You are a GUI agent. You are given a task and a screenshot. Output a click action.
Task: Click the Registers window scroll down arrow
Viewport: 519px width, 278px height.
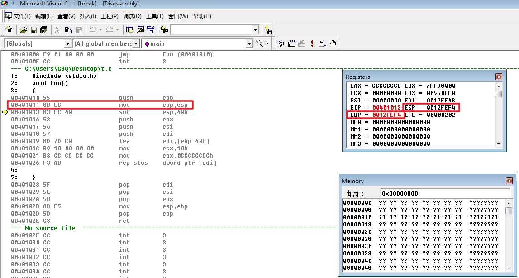(x=499, y=144)
